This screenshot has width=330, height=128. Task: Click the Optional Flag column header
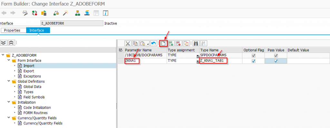pos(254,50)
